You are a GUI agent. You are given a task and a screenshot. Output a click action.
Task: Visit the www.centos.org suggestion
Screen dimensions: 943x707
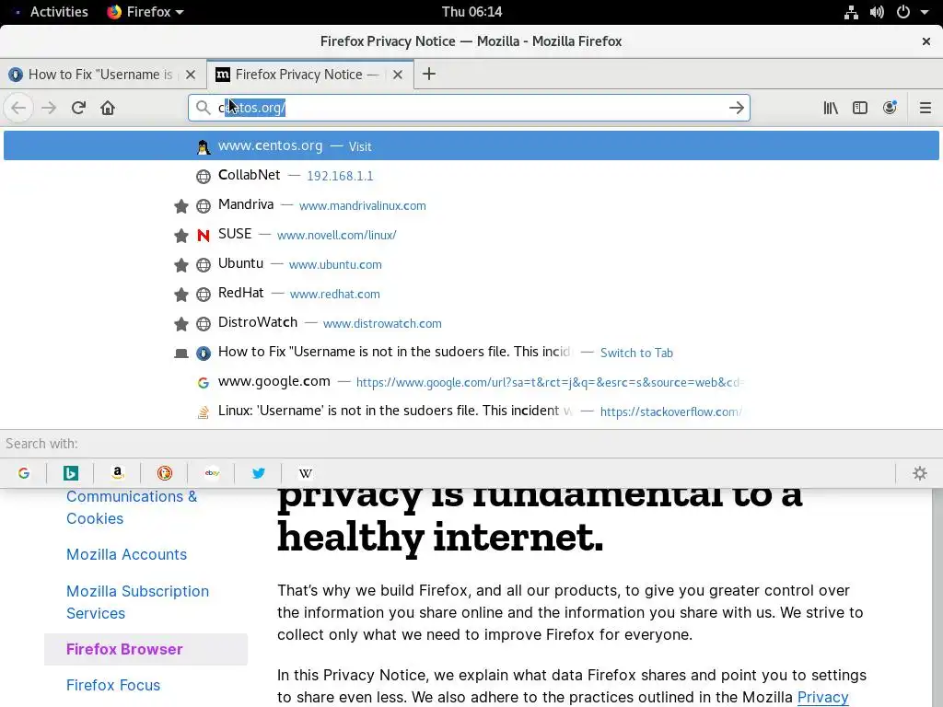click(x=471, y=146)
